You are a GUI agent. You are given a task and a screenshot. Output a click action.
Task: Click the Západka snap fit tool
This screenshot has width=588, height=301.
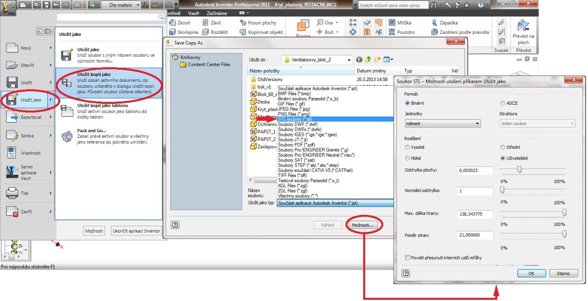[444, 23]
